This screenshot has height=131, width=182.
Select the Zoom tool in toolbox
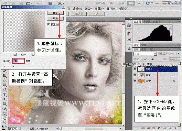click(x=4, y=122)
